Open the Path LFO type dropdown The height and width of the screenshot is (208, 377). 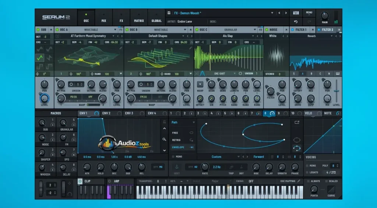click(x=194, y=122)
